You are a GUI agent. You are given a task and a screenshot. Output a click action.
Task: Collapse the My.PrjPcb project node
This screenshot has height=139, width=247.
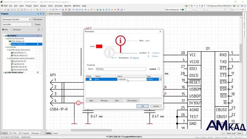(x=4, y=36)
